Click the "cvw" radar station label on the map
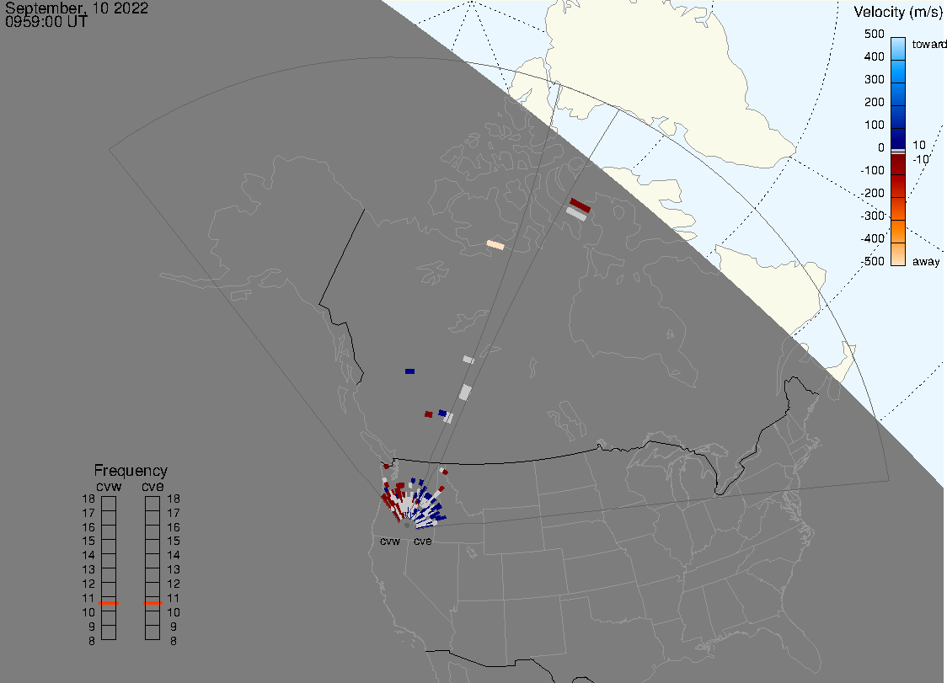The image size is (947, 683). pos(390,541)
